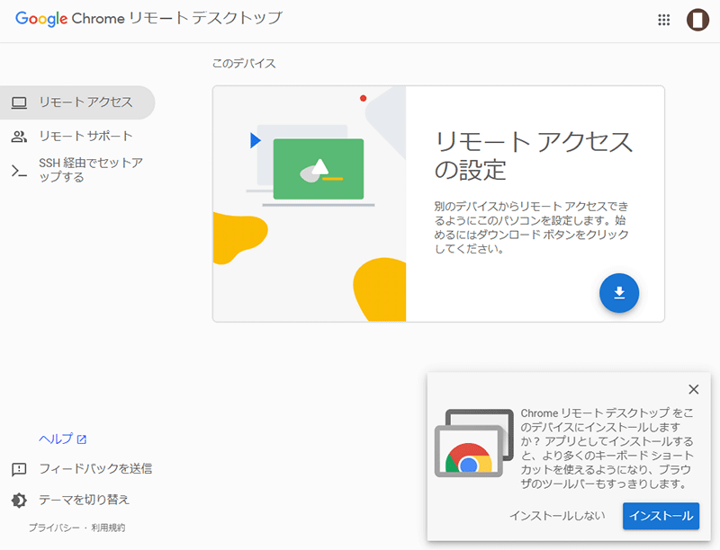The image size is (720, 550).
Task: Choose フィードバックを送信
Action: [x=95, y=469]
